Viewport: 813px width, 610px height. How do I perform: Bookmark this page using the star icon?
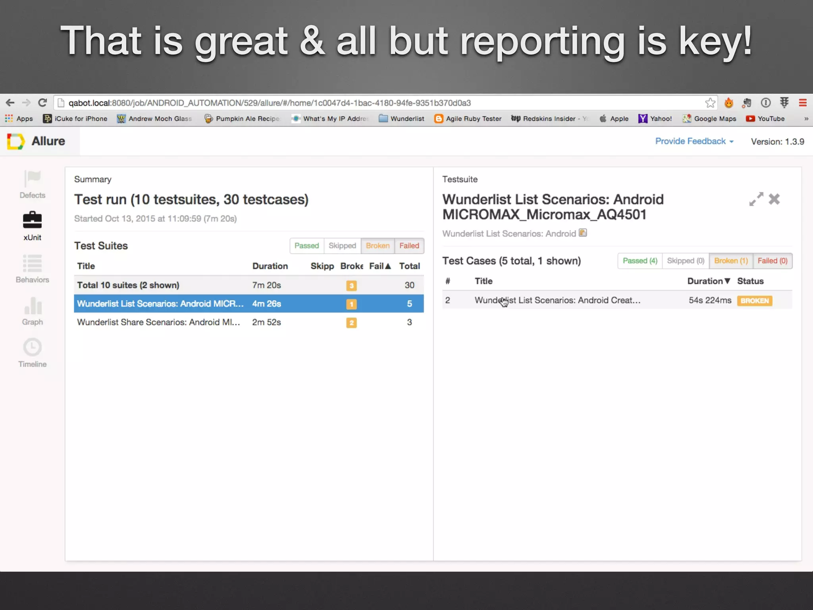pos(710,103)
